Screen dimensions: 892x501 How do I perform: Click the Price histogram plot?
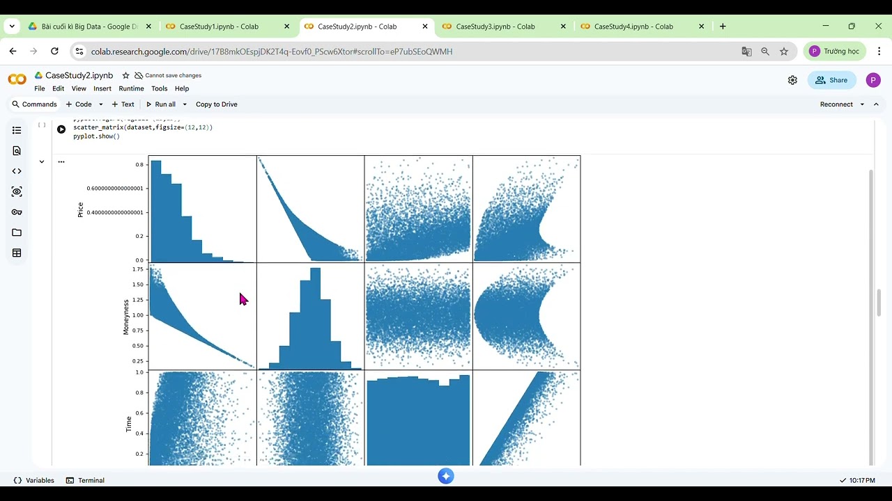202,209
